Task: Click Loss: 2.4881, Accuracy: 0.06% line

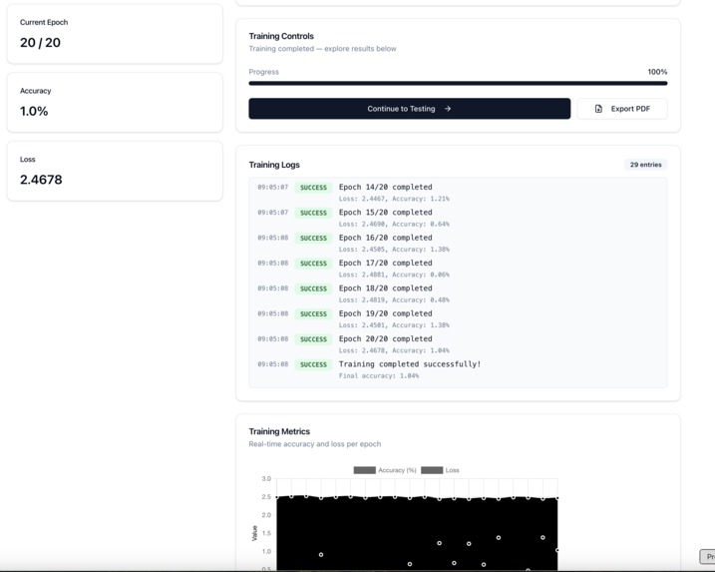Action: (394, 275)
